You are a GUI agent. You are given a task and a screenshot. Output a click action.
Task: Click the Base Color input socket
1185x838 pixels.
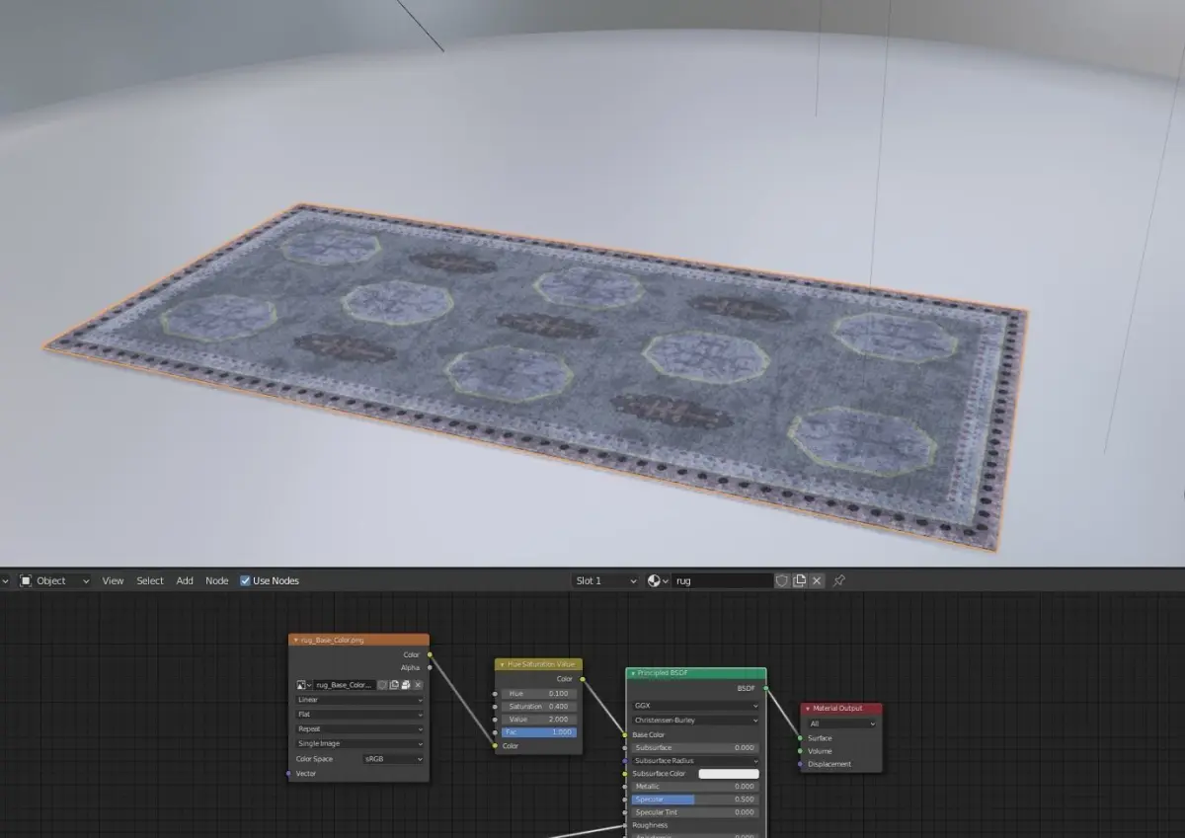625,735
